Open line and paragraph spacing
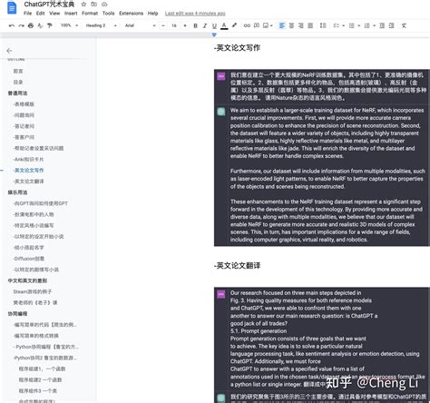Image resolution: width=430 pixels, height=403 pixels. pyautogui.click(x=323, y=25)
